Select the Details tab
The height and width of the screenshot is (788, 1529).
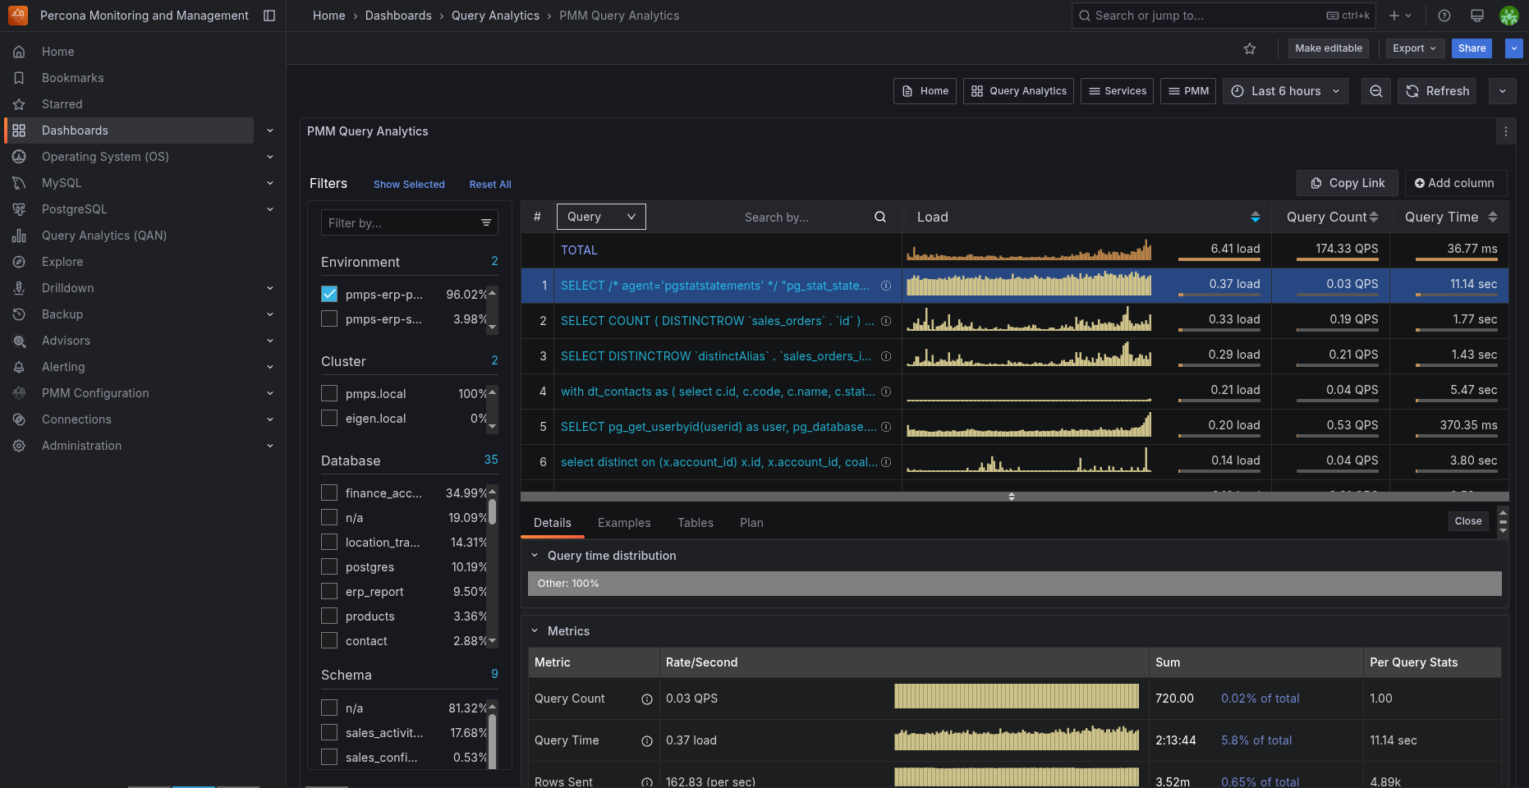[553, 523]
